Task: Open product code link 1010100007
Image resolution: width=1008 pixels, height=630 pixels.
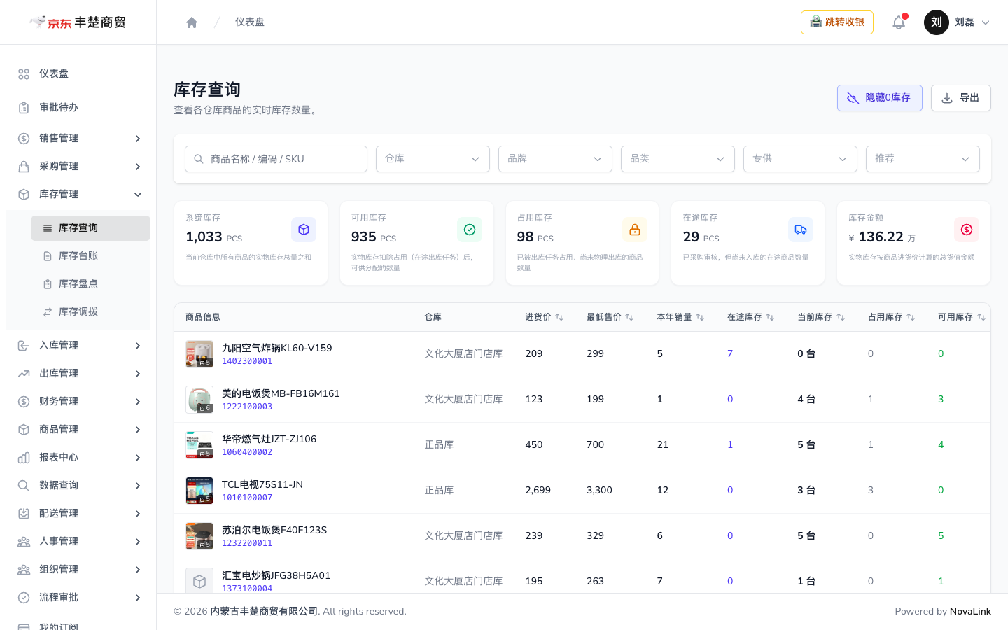Action: (247, 498)
